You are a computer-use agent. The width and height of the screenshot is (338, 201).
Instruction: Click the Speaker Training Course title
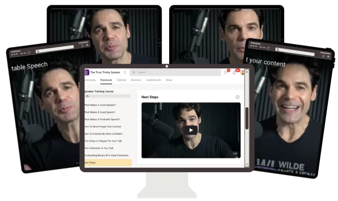click(x=99, y=91)
